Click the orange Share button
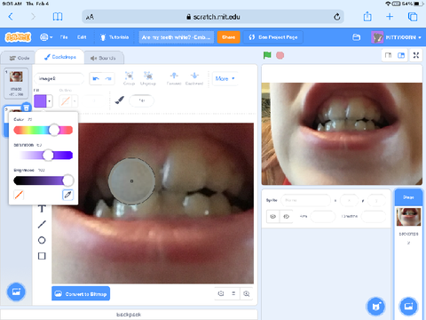The image size is (426, 320). tap(228, 37)
